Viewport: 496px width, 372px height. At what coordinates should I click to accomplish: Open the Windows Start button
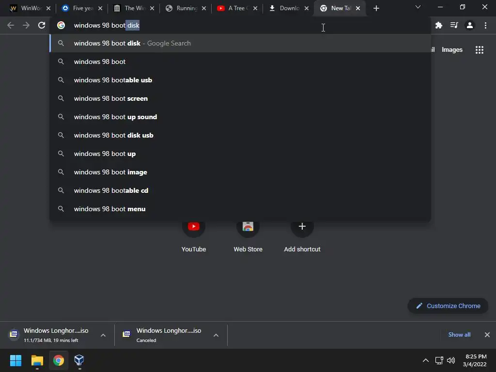tap(15, 360)
